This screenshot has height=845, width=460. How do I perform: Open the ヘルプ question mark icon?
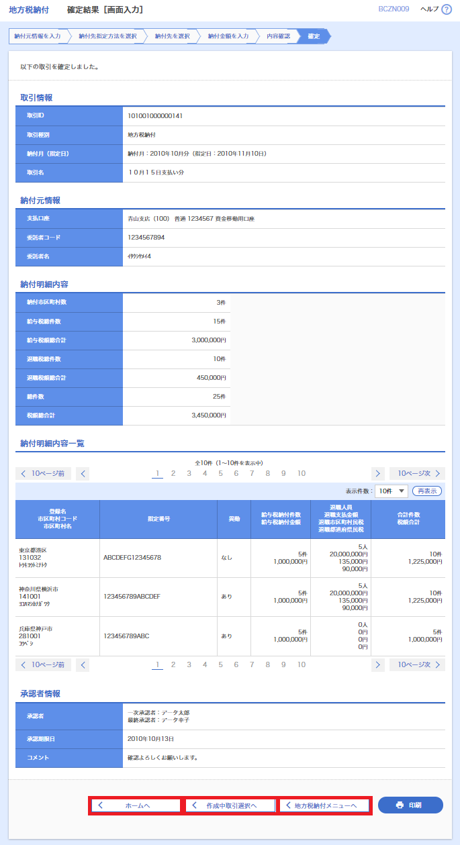(447, 9)
